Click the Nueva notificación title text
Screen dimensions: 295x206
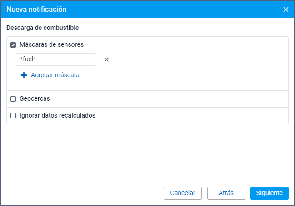pos(36,10)
